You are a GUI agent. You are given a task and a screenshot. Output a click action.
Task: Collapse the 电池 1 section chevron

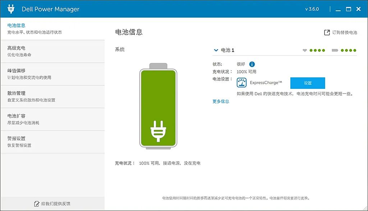216,50
